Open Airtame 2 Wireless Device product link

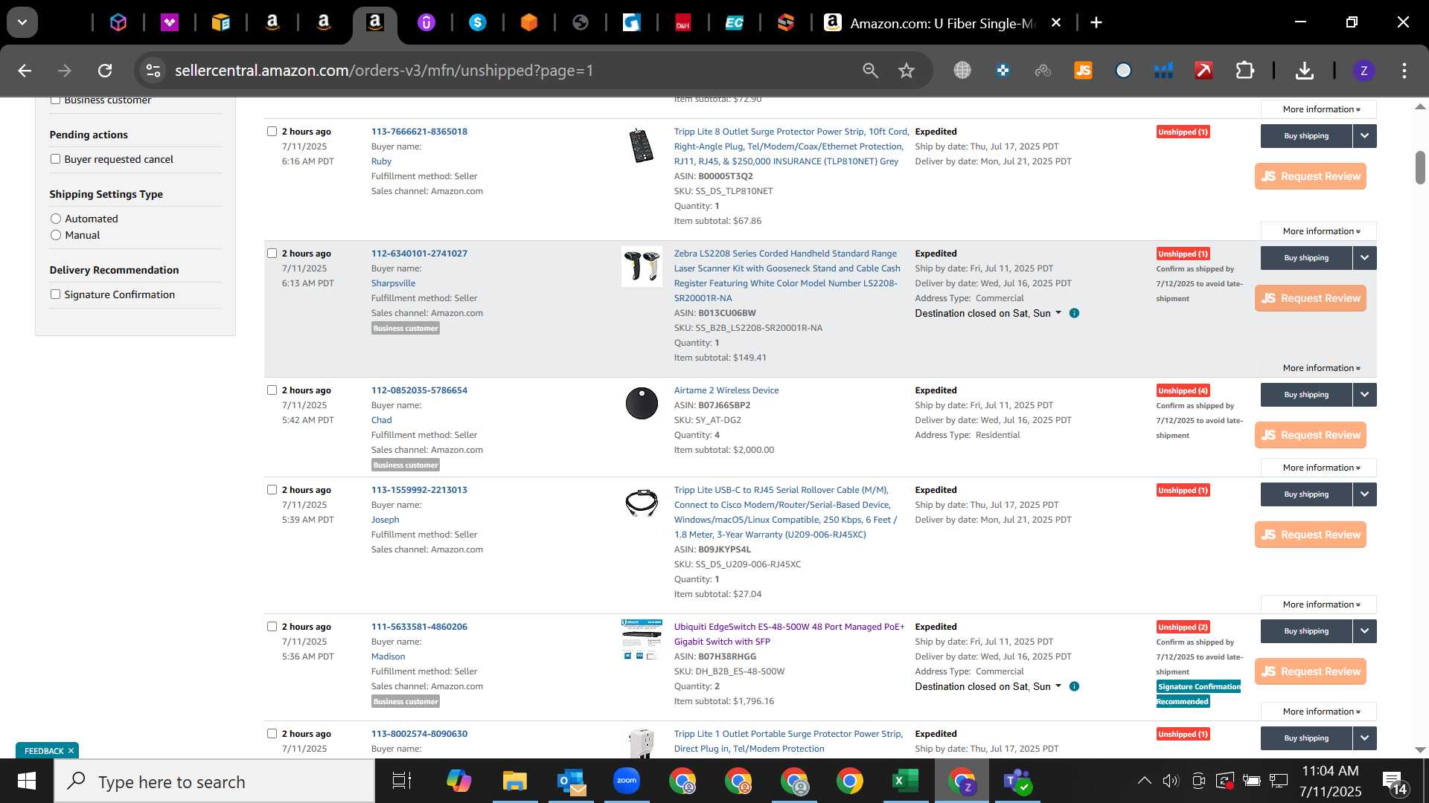coord(726,390)
